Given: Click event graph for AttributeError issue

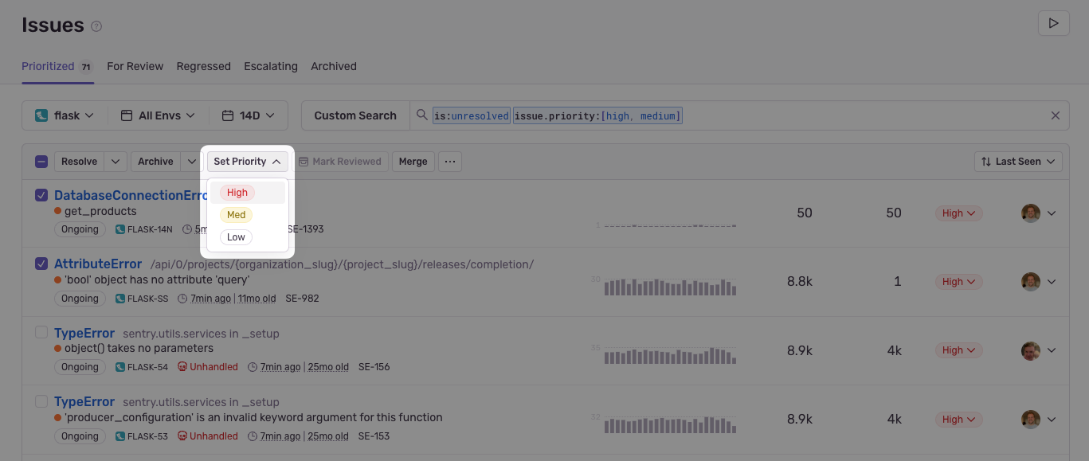Looking at the screenshot, I should [x=669, y=287].
